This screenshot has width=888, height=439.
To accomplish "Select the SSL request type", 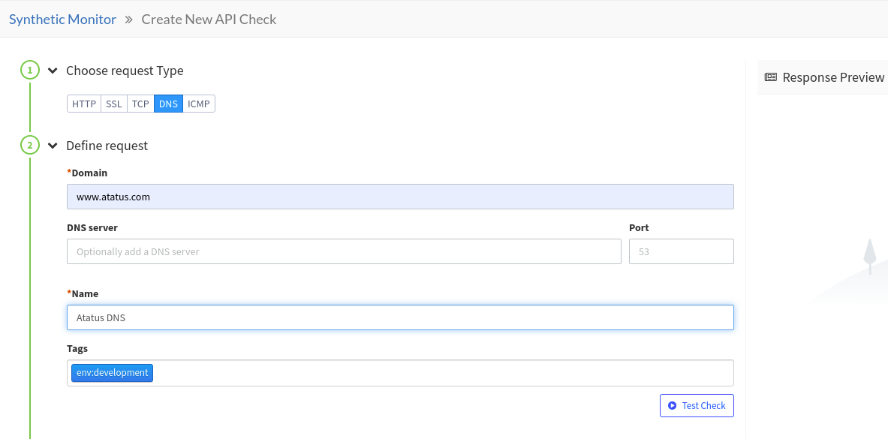I will click(114, 104).
